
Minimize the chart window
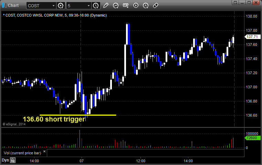[x=242, y=2]
